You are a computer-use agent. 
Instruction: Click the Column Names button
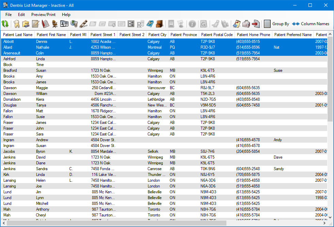point(311,24)
